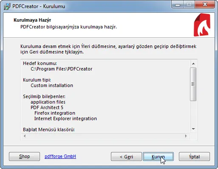The height and width of the screenshot is (169, 218).
Task: Click the 'Internet Explorer integration' line
Action: tap(65, 118)
